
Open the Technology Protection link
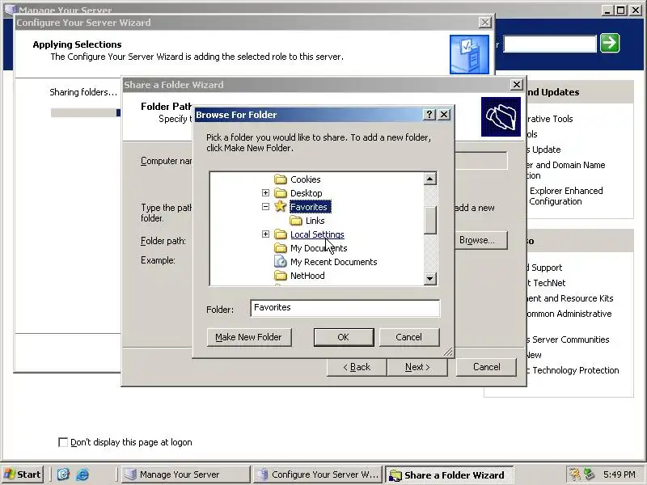[x=575, y=370]
